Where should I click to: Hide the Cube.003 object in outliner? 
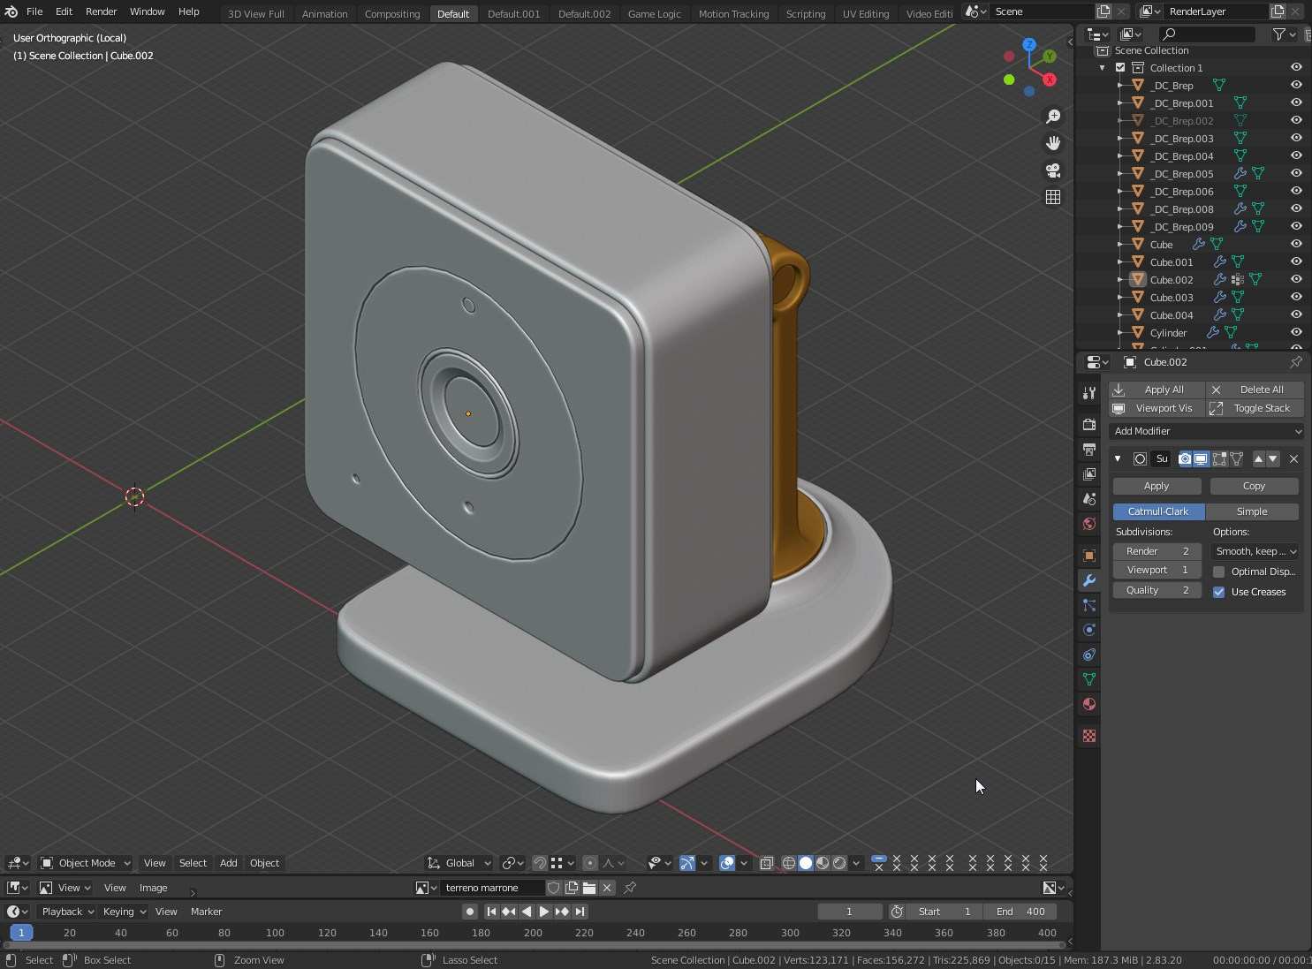[x=1296, y=298]
